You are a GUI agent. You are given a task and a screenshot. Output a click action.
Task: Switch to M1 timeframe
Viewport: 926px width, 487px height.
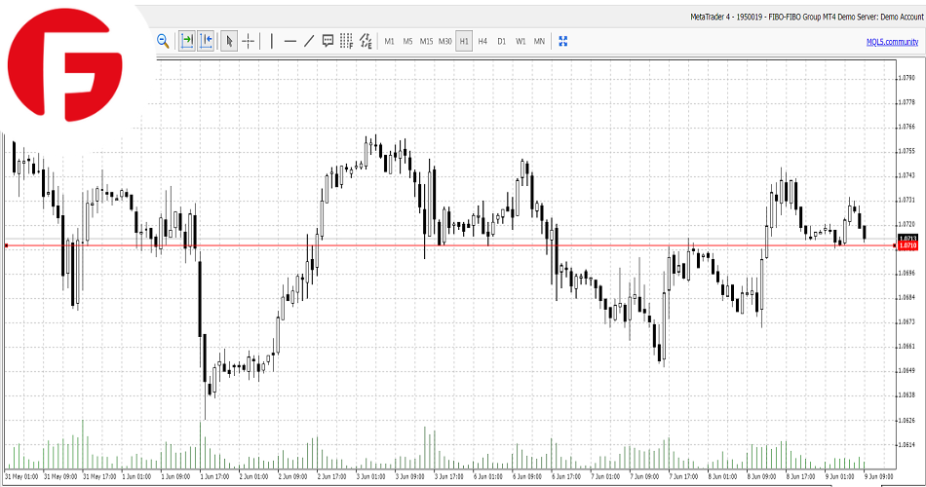[x=389, y=41]
